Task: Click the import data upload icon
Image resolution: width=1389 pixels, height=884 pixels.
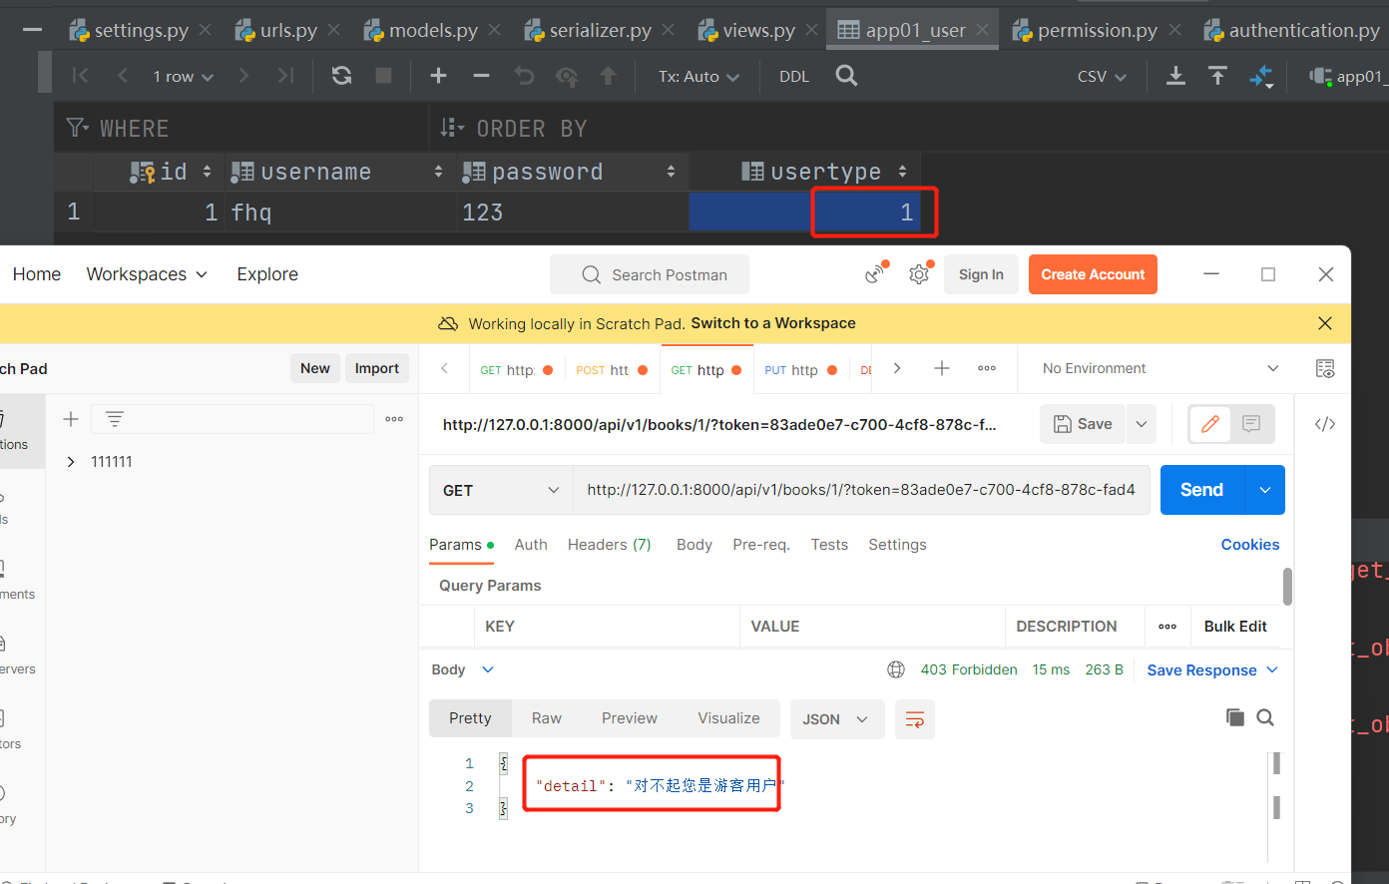Action: click(1217, 76)
